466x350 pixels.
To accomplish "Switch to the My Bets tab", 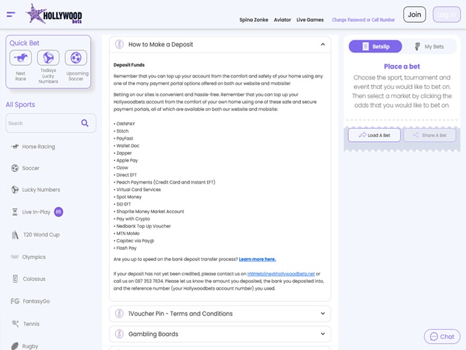I will 429,47.
